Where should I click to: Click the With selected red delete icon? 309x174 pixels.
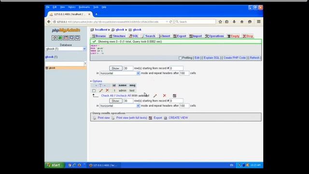[x=165, y=96]
